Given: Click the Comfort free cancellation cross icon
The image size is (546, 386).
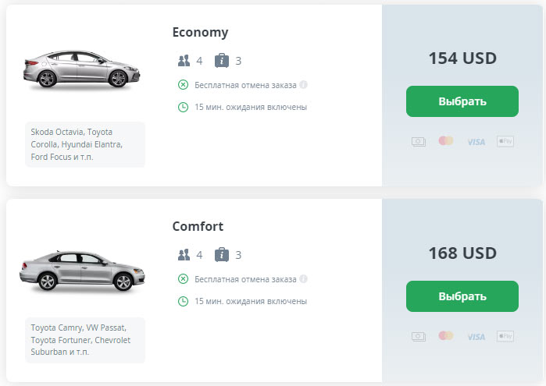Looking at the screenshot, I should point(183,278).
